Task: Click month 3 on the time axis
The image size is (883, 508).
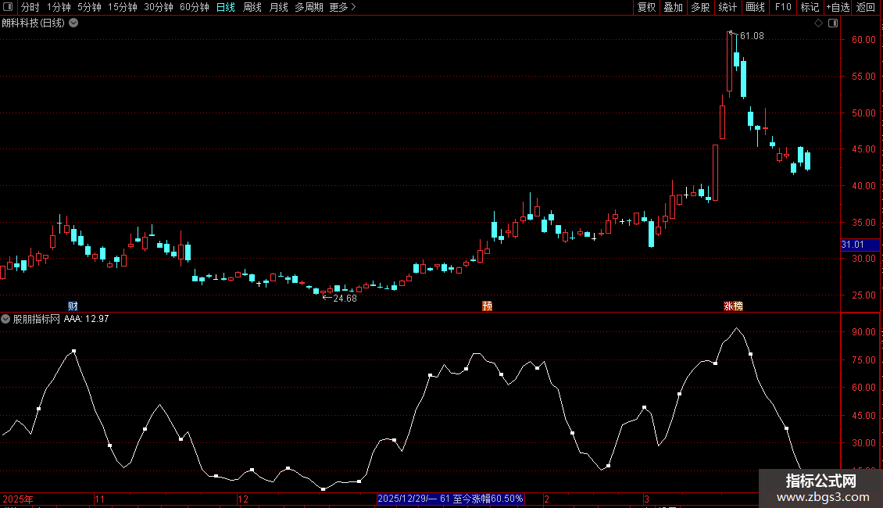Action: [646, 499]
